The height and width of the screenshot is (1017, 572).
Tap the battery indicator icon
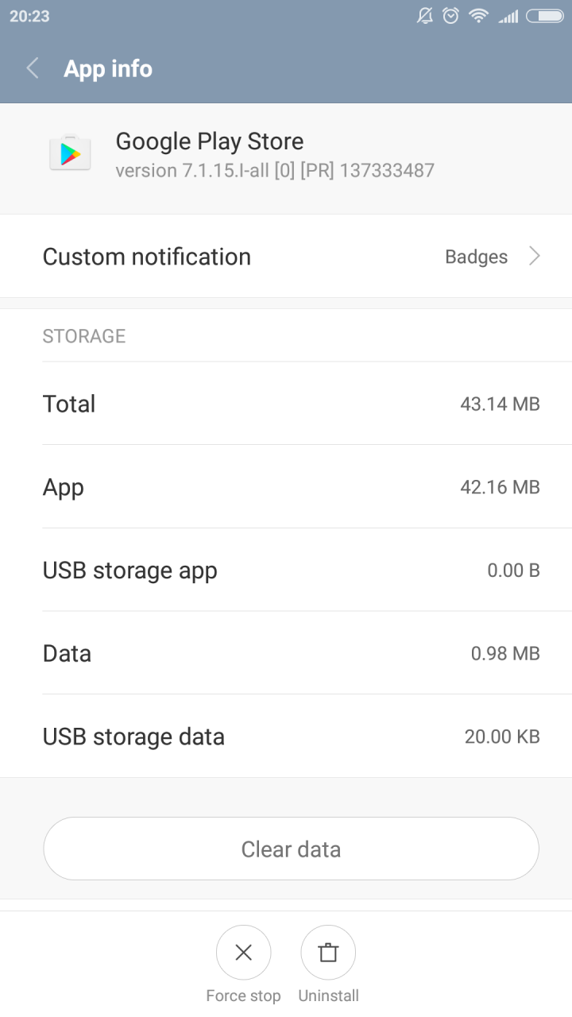pos(545,16)
